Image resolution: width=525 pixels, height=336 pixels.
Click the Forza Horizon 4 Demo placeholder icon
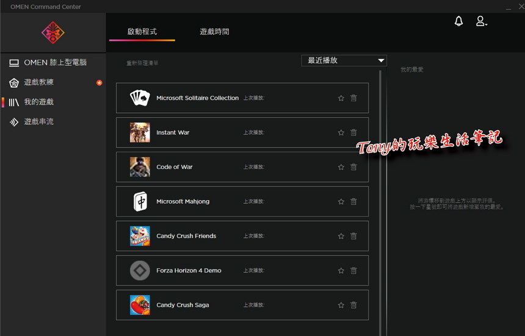[140, 271]
